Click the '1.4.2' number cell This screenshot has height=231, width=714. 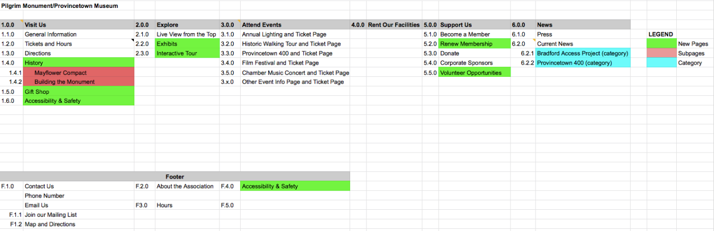click(12, 82)
